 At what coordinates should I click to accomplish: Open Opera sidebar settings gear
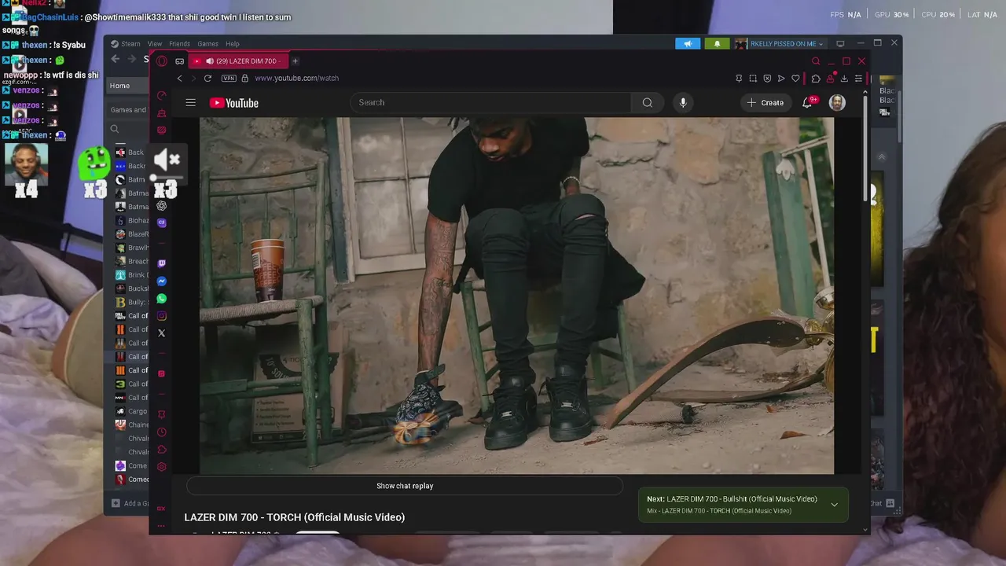click(x=162, y=467)
